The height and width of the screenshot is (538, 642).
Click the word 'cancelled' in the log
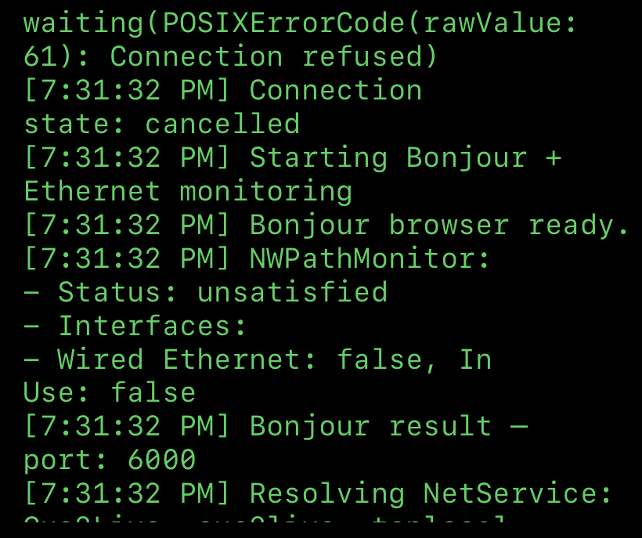pos(222,124)
